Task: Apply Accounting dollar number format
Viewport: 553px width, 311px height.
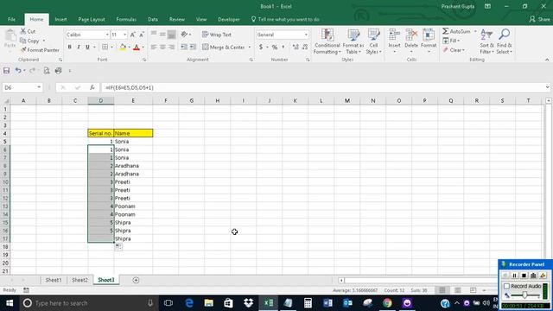Action: 261,47
